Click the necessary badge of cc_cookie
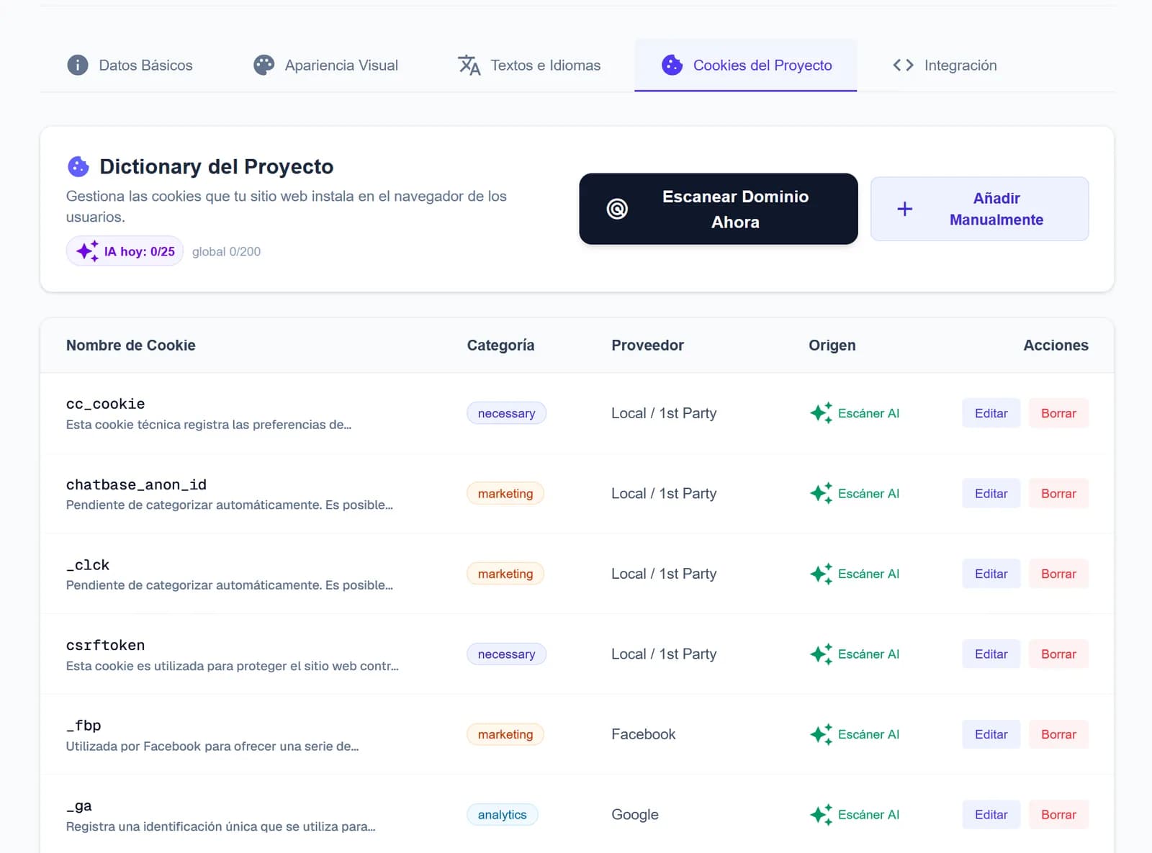Screen dimensions: 1152x853 pos(506,413)
